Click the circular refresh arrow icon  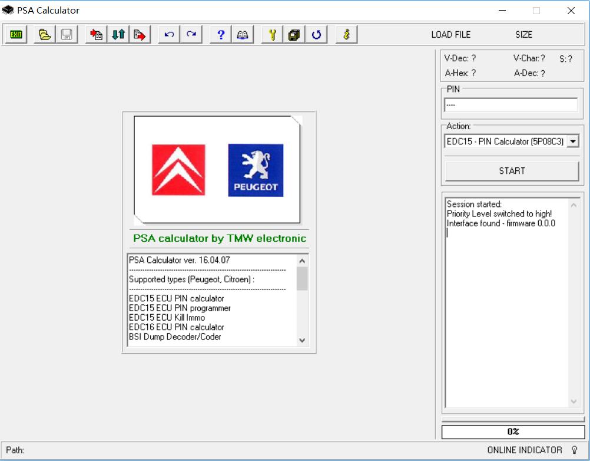(x=316, y=35)
